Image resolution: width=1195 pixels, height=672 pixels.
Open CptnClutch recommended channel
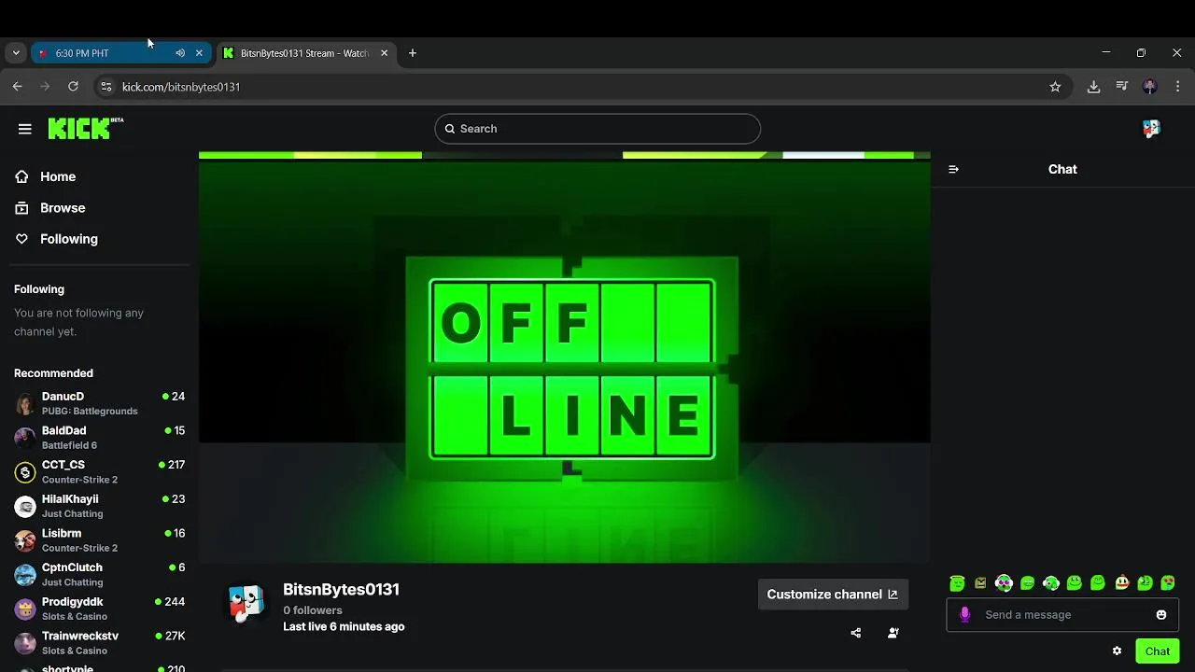(100, 574)
